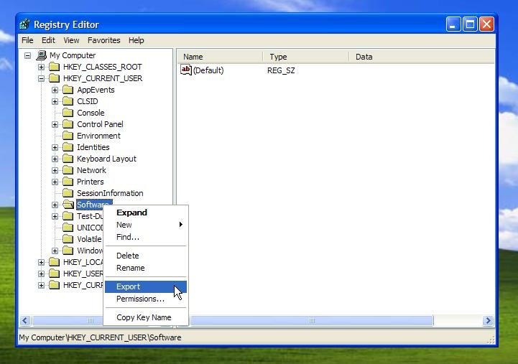Image resolution: width=518 pixels, height=364 pixels.
Task: Open the Favorites menu
Action: point(103,40)
